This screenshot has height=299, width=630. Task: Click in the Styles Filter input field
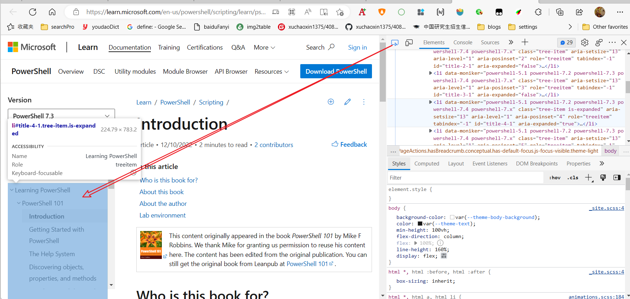click(x=465, y=177)
